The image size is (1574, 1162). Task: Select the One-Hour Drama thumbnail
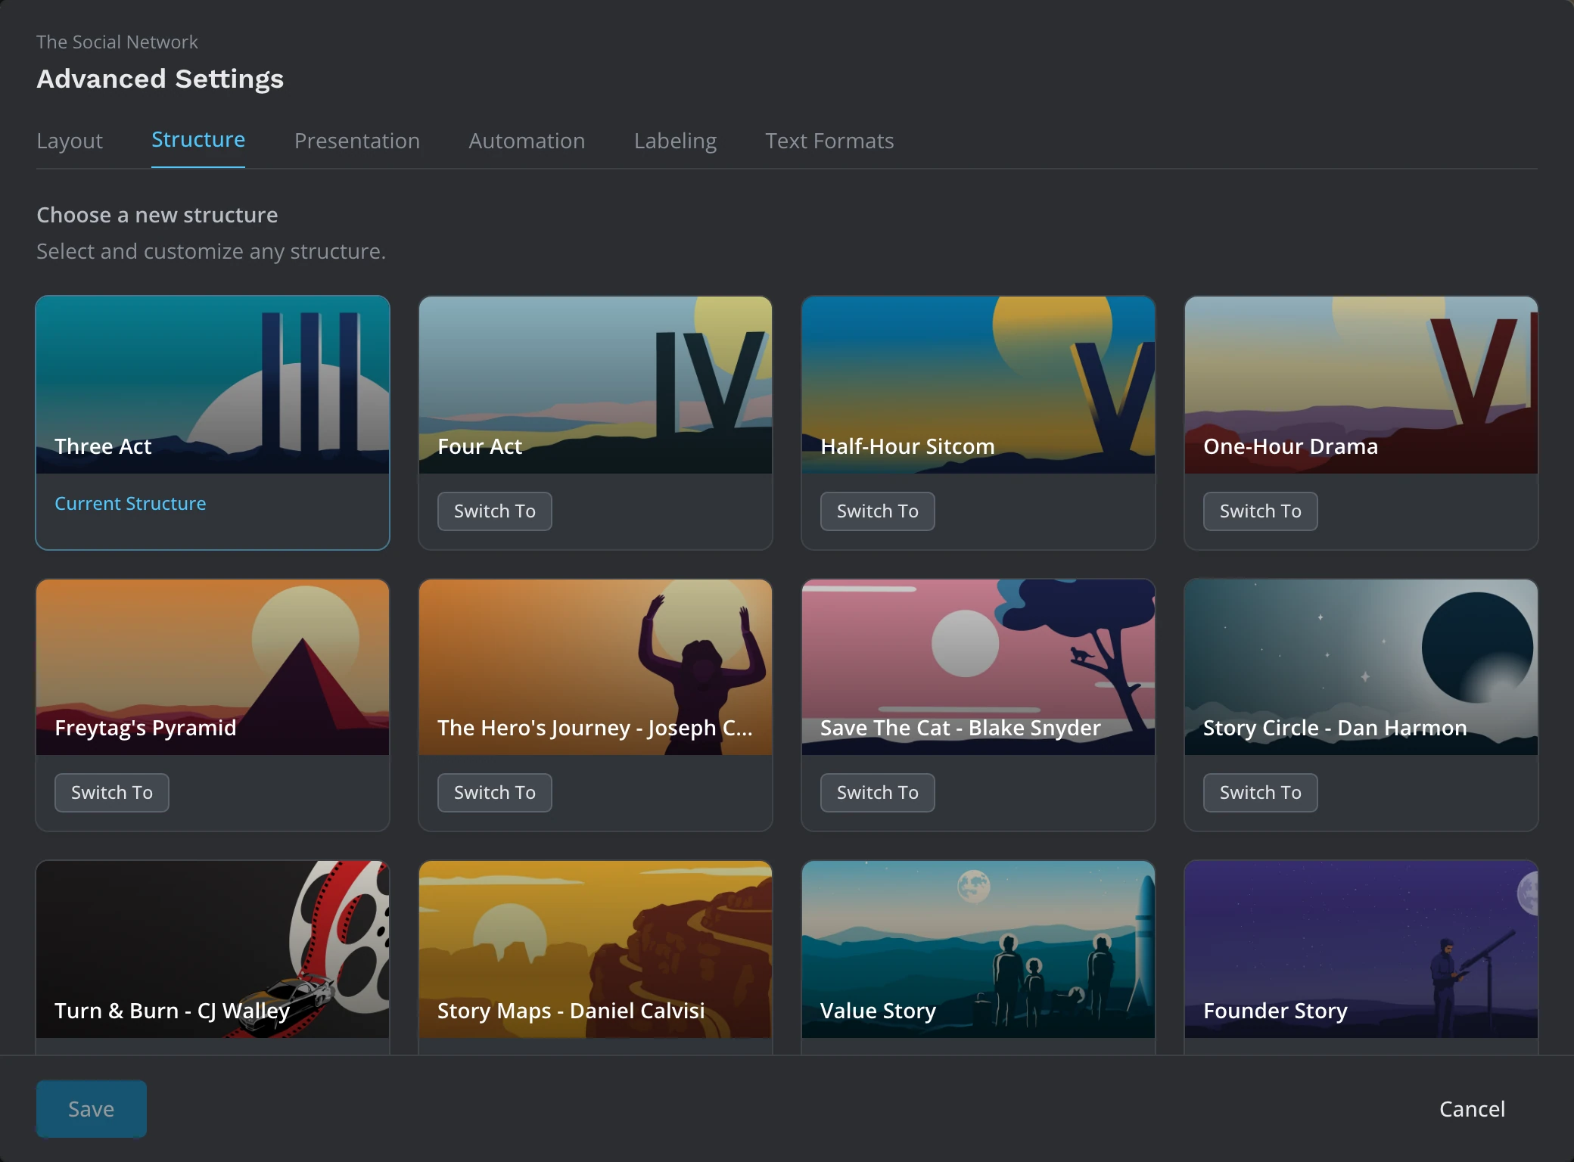pyautogui.click(x=1361, y=385)
